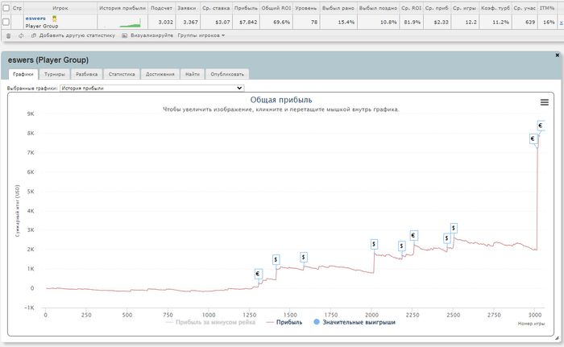Click the $3.07 average stake cell
Viewport: 564px width, 347px height.
pyautogui.click(x=216, y=23)
